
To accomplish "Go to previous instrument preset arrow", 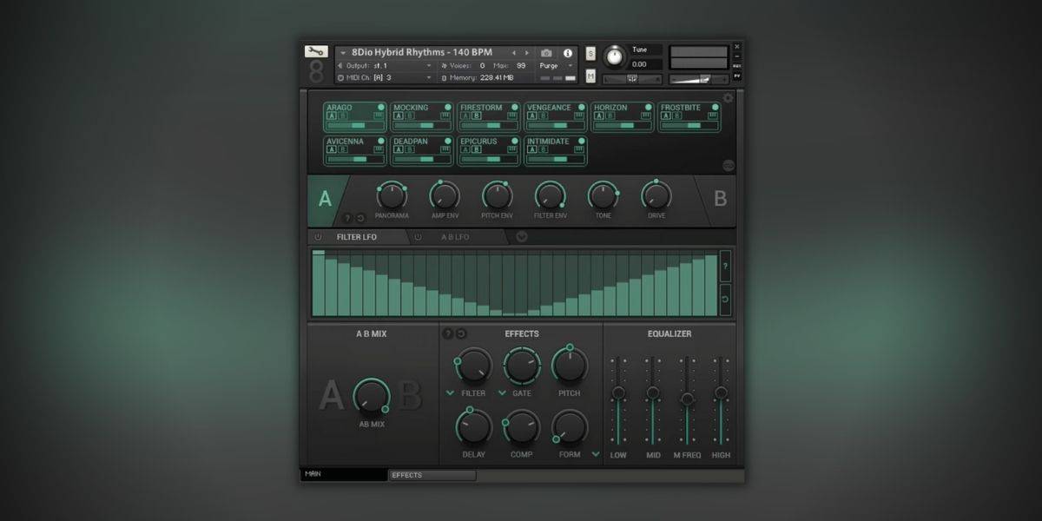I will tap(513, 53).
